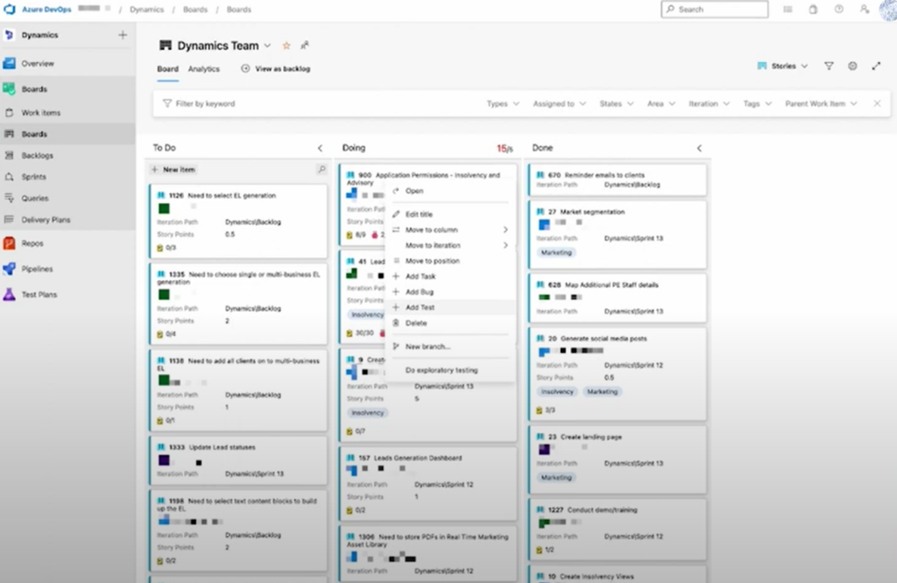Select Open in the context menu
The image size is (897, 583).
450,191
